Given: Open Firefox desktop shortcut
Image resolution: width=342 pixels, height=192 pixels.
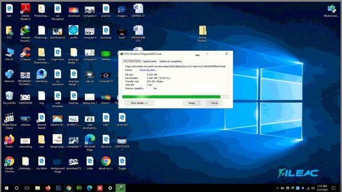Looking at the screenshot, I should coord(10,141).
